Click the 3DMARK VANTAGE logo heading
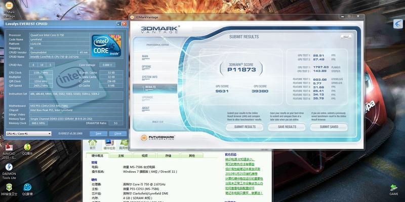 (160, 29)
